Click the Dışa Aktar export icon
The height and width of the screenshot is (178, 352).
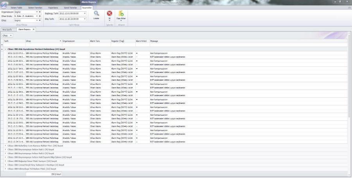pyautogui.click(x=121, y=14)
